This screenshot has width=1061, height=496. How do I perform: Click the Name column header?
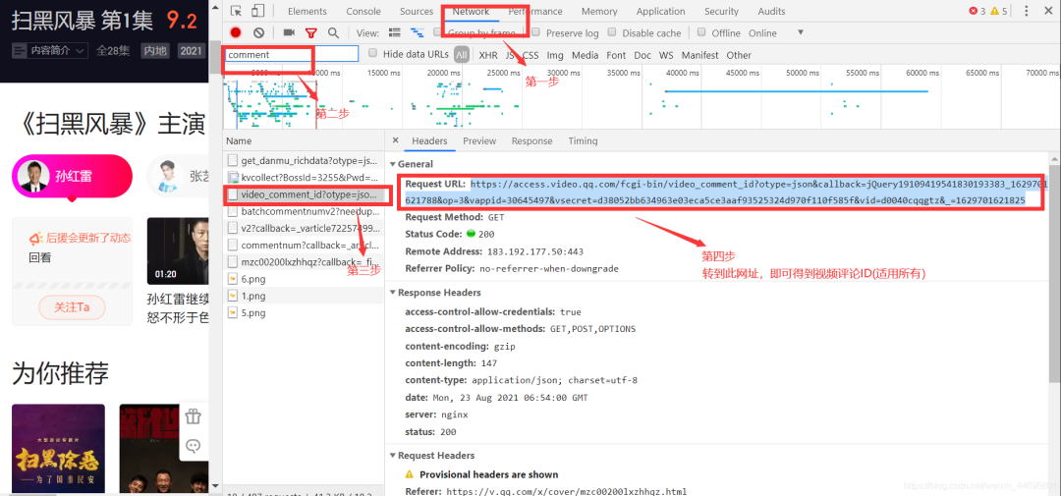[x=304, y=140]
